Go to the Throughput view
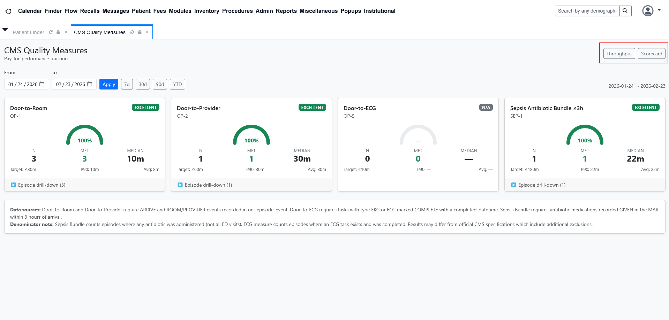This screenshot has height=320, width=669. point(619,54)
